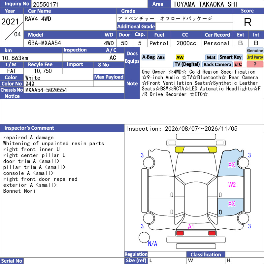This screenshot has height=264, width=264.
Task: Click the A-Bag equipment badge
Action: point(148,57)
